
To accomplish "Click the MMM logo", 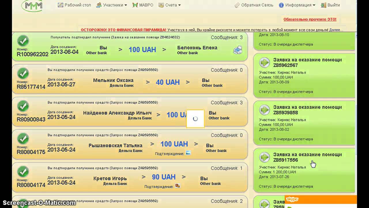I will [32, 5].
